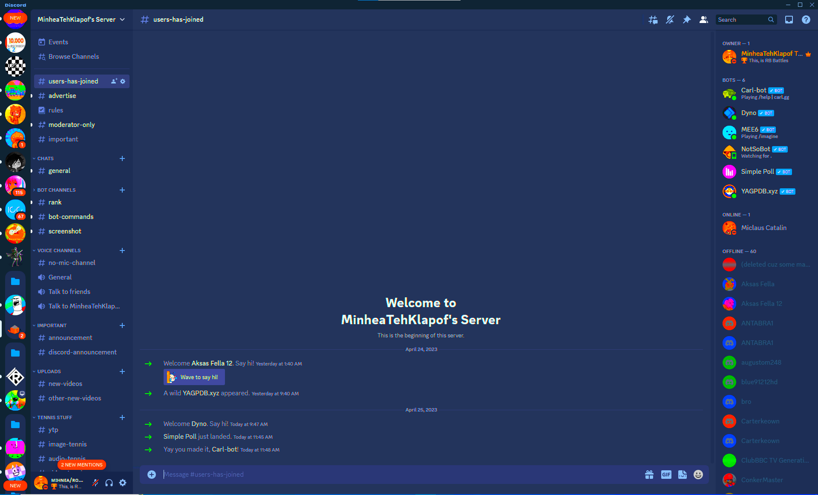
Task: Select the discord-announcement channel
Action: 82,352
